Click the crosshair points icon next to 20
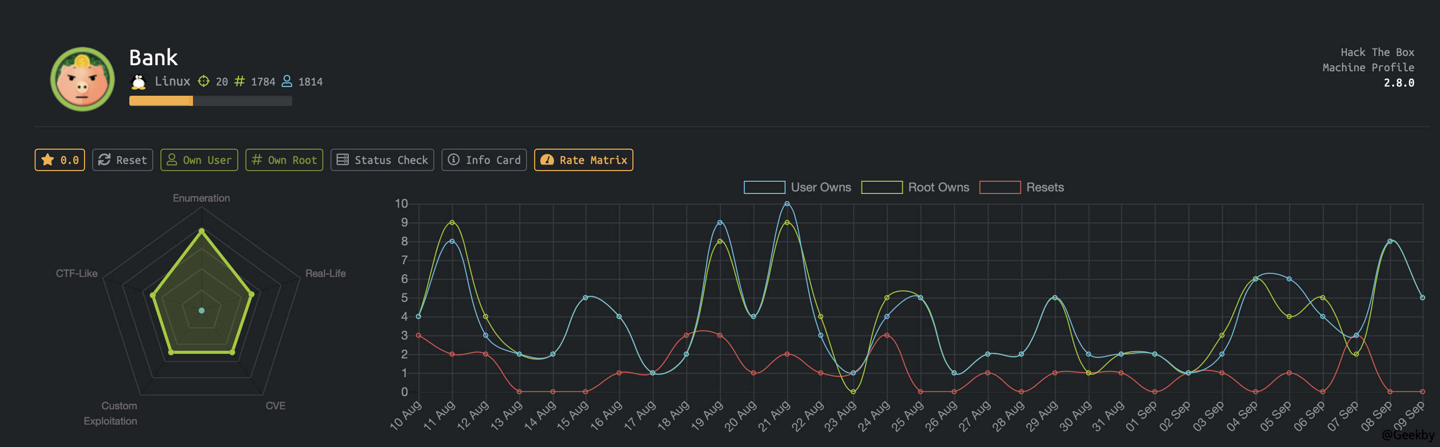 tap(204, 81)
